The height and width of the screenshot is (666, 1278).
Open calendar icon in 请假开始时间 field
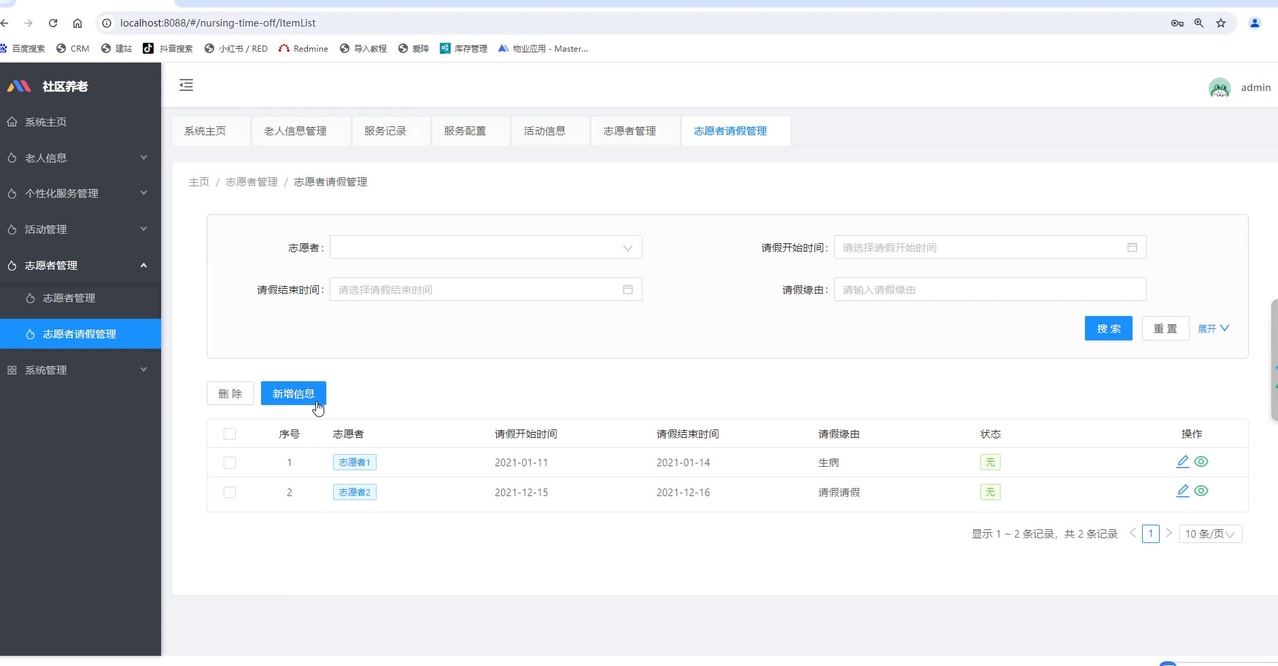click(x=1132, y=247)
